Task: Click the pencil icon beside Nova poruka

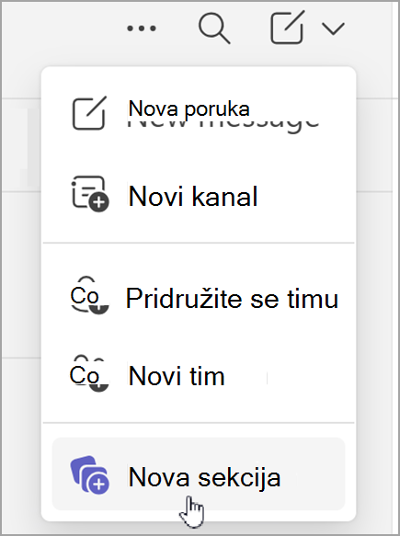Action: [89, 113]
